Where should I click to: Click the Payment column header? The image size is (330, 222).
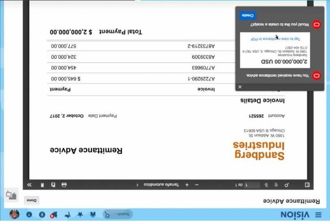click(60, 89)
